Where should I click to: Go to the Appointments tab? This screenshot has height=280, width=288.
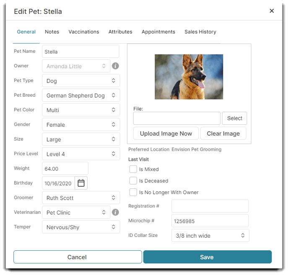tap(158, 32)
